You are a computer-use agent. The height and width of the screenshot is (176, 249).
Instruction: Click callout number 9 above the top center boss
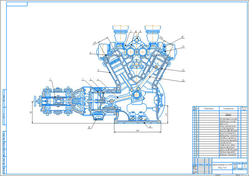(x=140, y=31)
